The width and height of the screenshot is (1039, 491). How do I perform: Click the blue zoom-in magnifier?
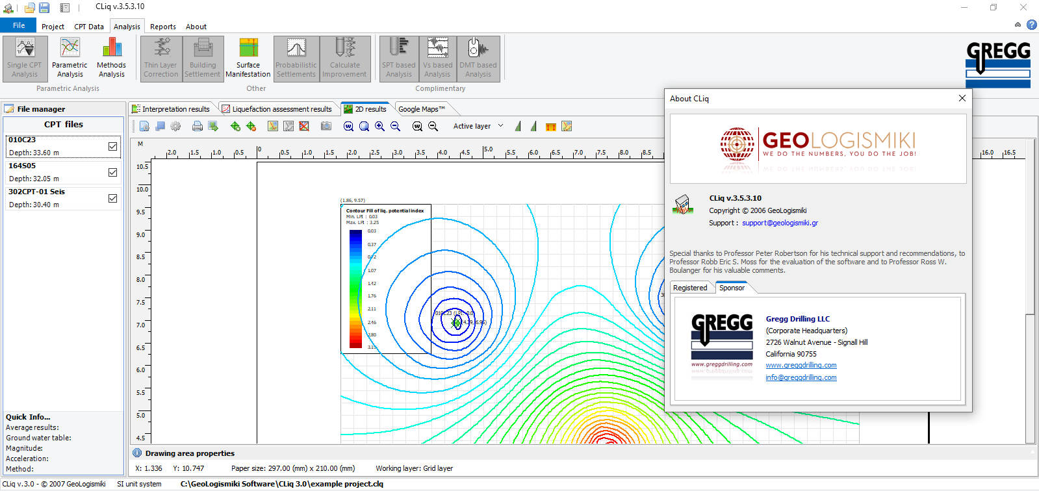click(x=379, y=127)
